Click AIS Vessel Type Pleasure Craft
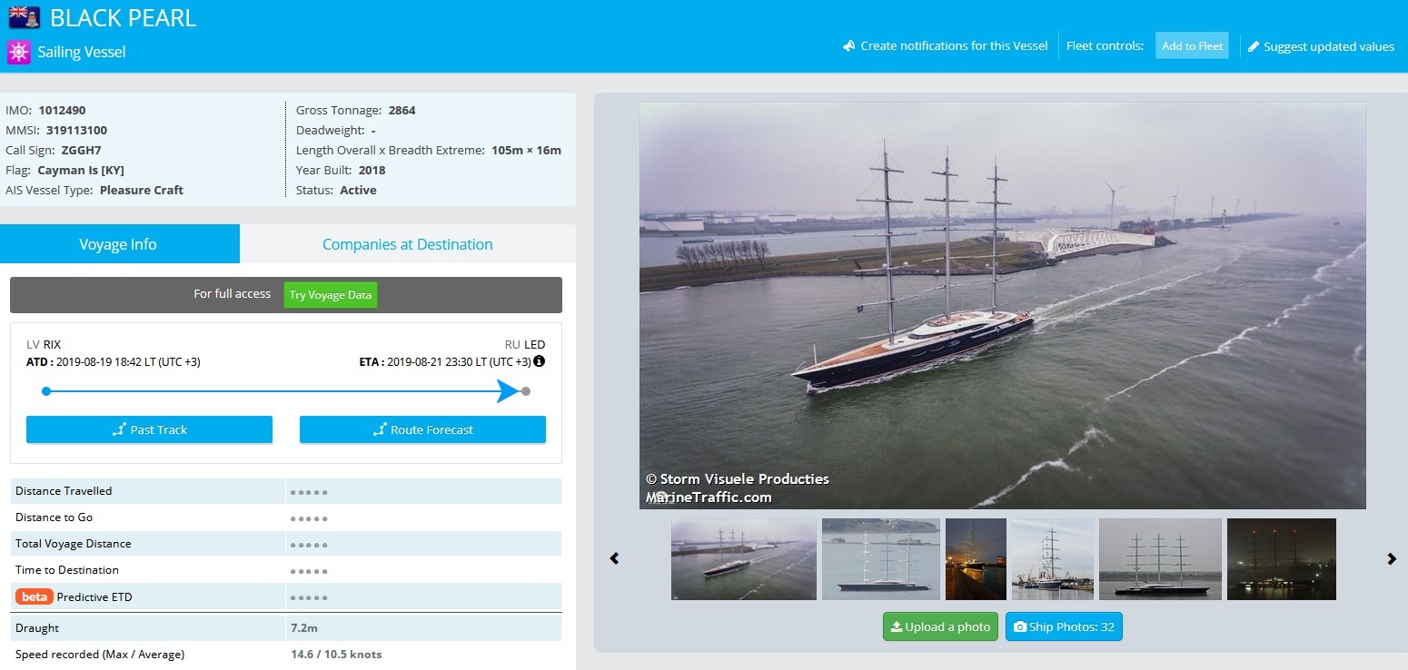This screenshot has height=670, width=1408. (142, 190)
